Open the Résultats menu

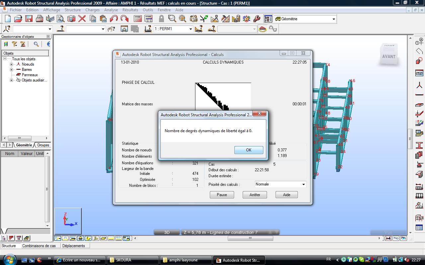point(130,10)
